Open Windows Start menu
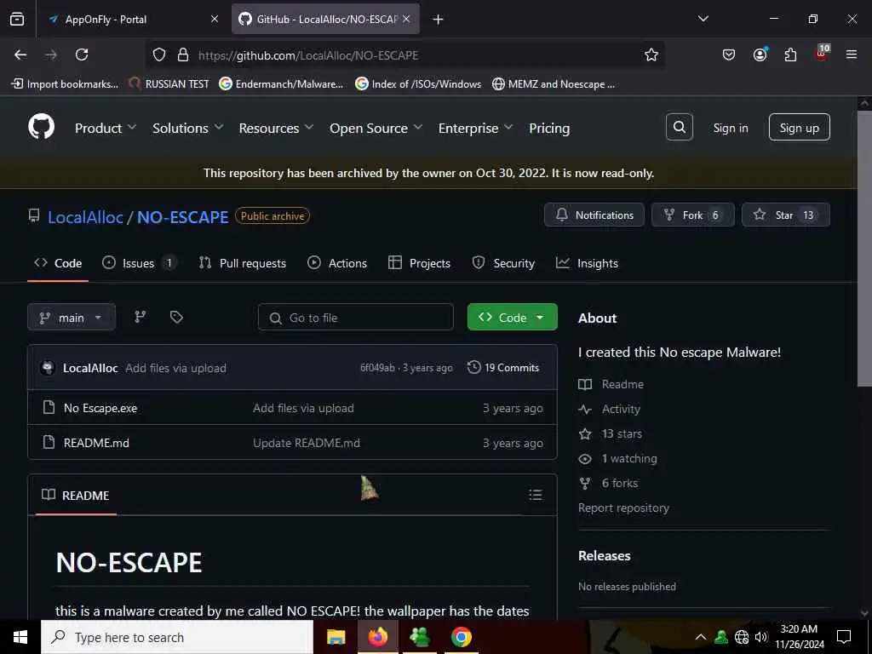 click(x=20, y=637)
